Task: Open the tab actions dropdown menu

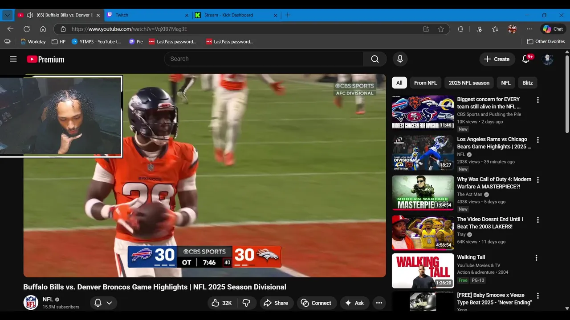Action: pyautogui.click(x=7, y=15)
